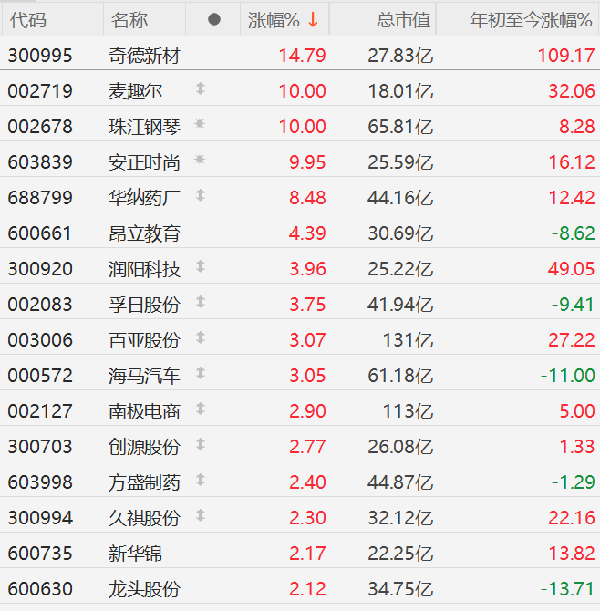600x611 pixels.
Task: Select stock code 600735
Action: point(40,554)
